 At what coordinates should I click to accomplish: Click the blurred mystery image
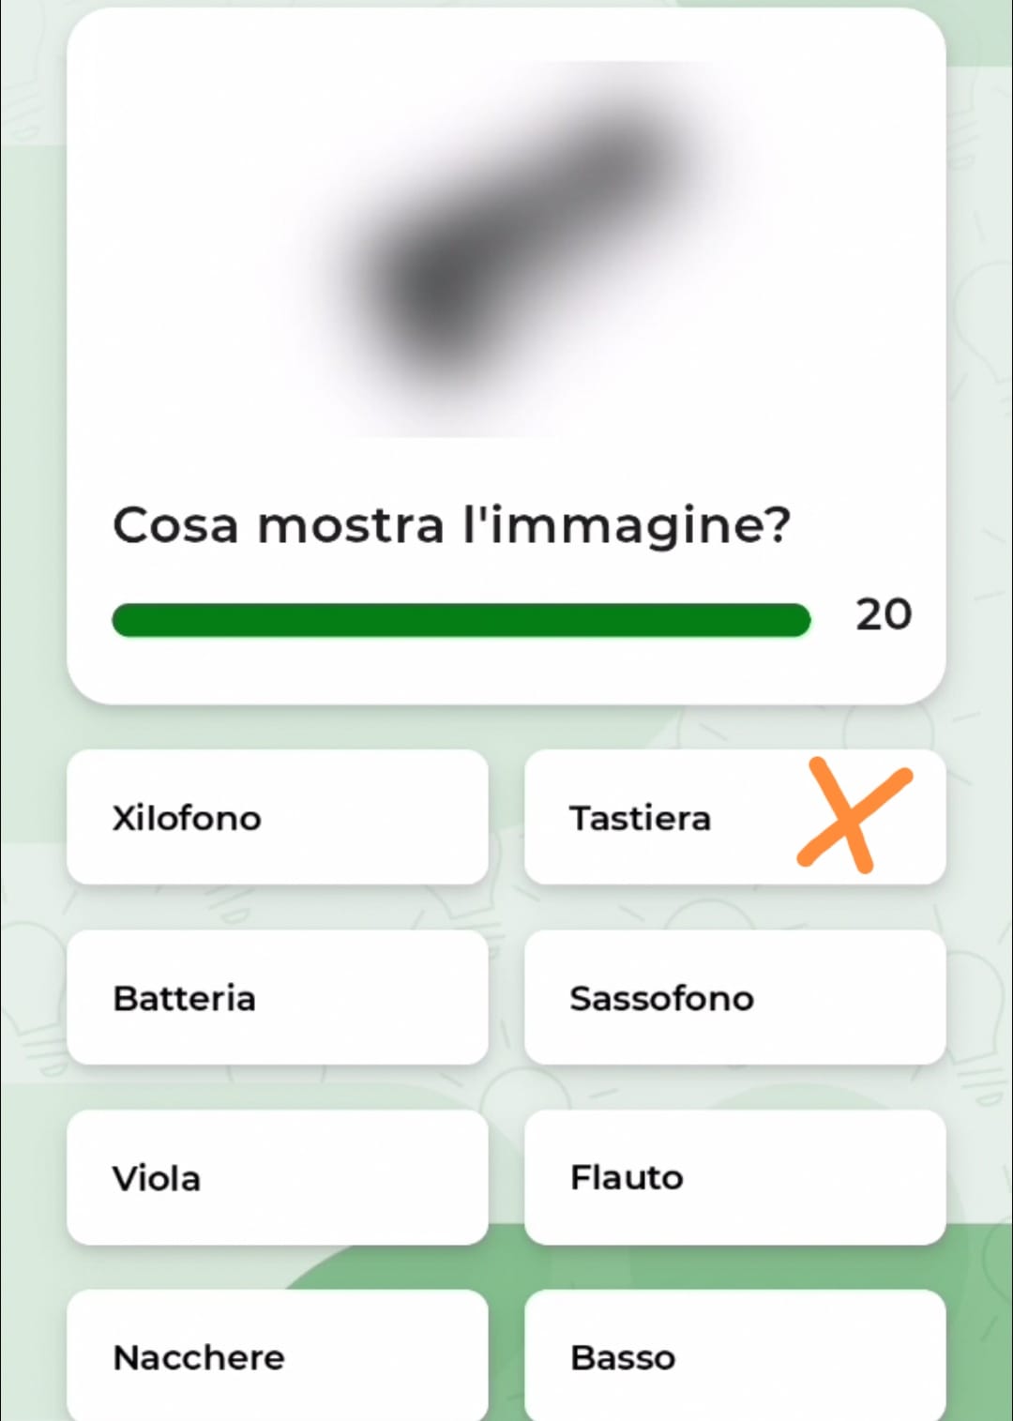pos(506,249)
